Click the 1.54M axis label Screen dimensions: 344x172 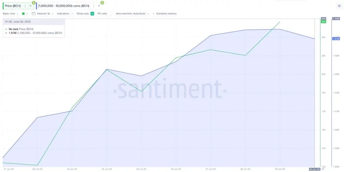(336, 19)
